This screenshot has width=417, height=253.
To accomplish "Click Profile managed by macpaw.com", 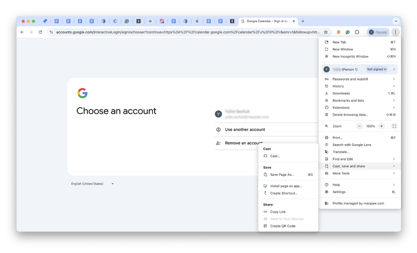I will (x=360, y=204).
